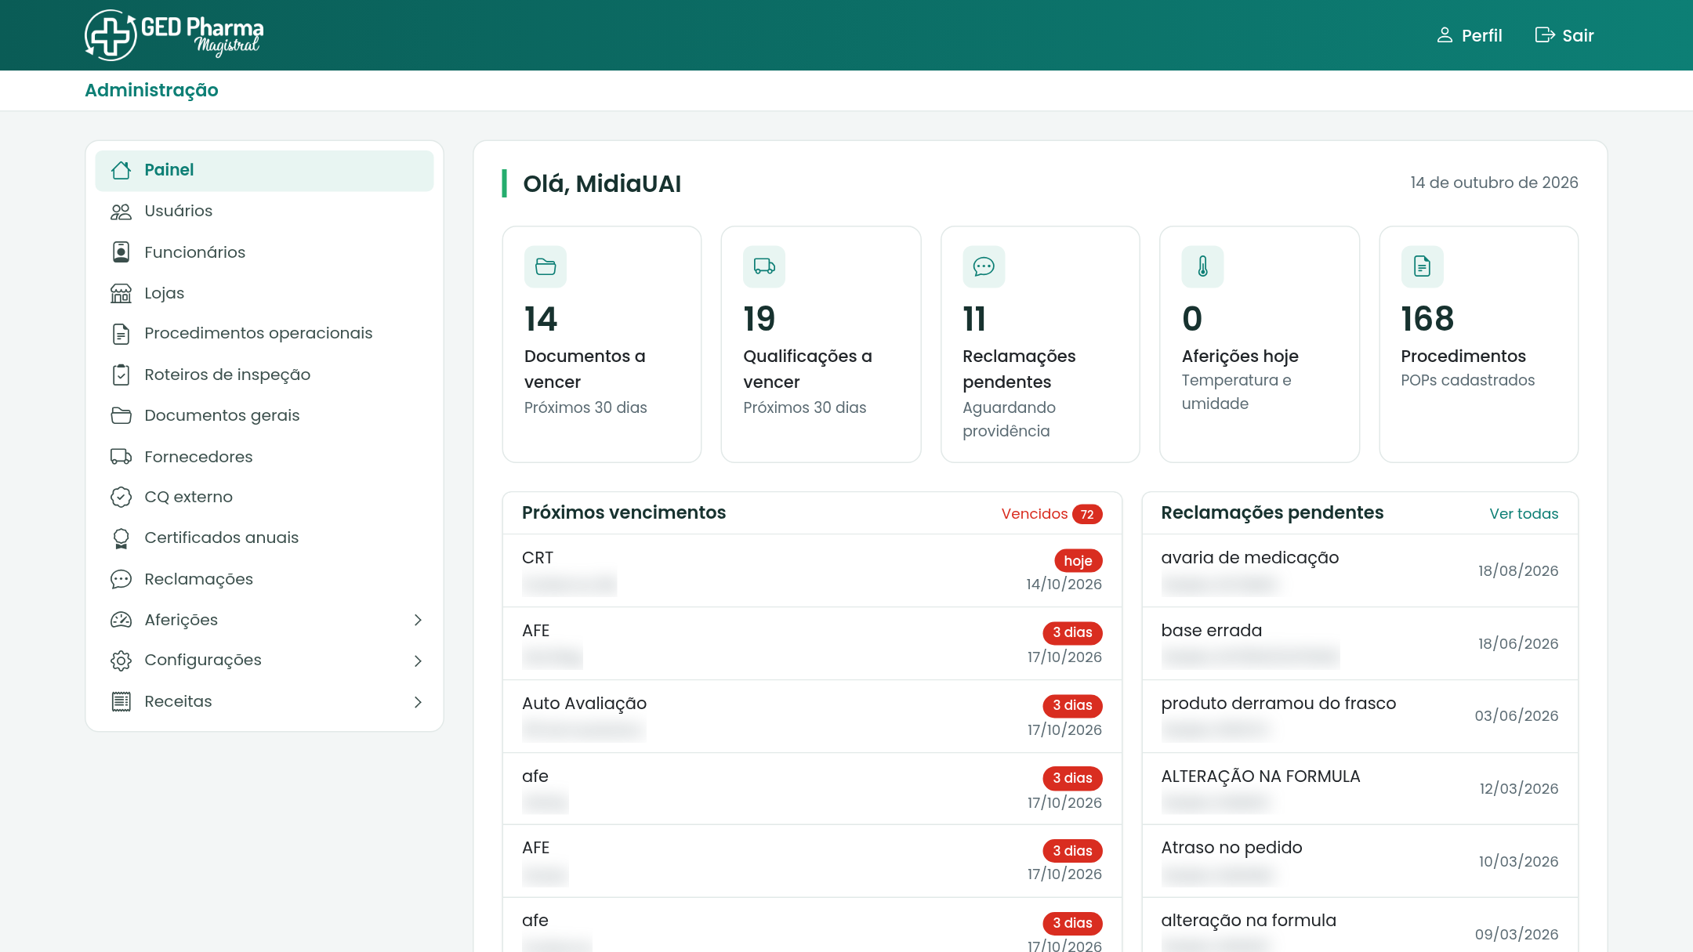Screen dimensions: 1693x952
Task: Open the CRT vencimento row due hoje
Action: coord(812,570)
